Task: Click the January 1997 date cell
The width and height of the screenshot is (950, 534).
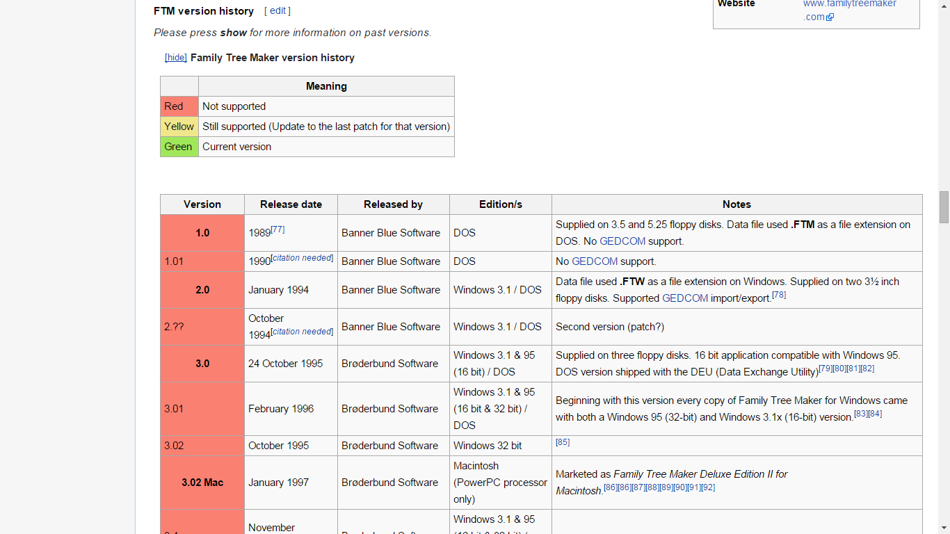Action: (291, 483)
